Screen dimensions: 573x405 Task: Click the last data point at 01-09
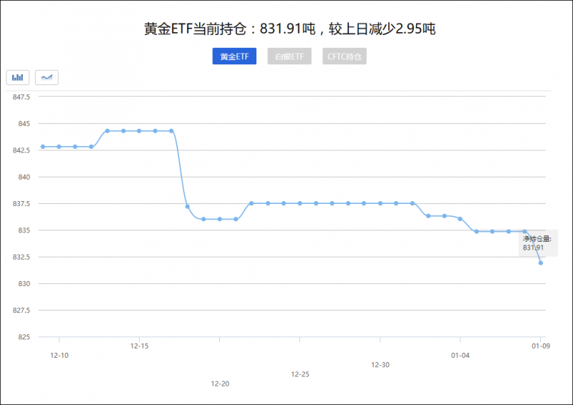click(541, 263)
